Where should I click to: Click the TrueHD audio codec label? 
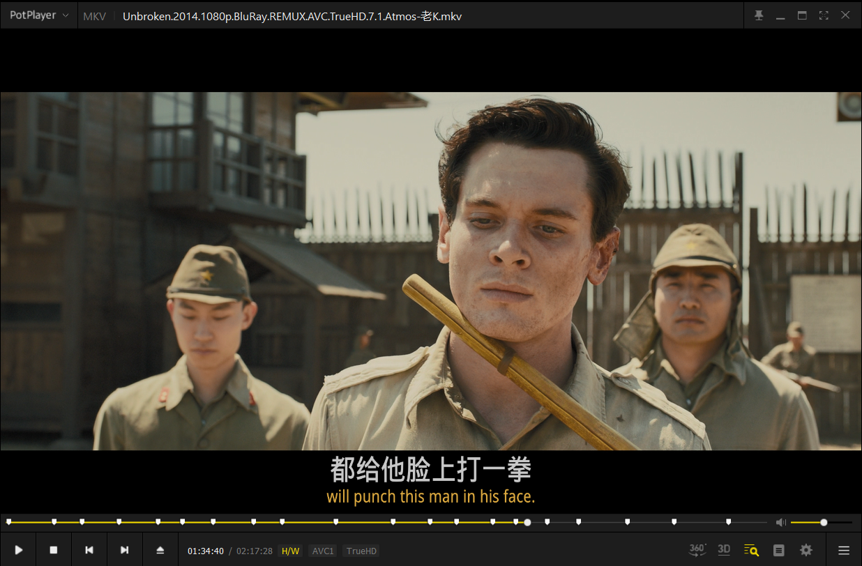click(x=361, y=551)
